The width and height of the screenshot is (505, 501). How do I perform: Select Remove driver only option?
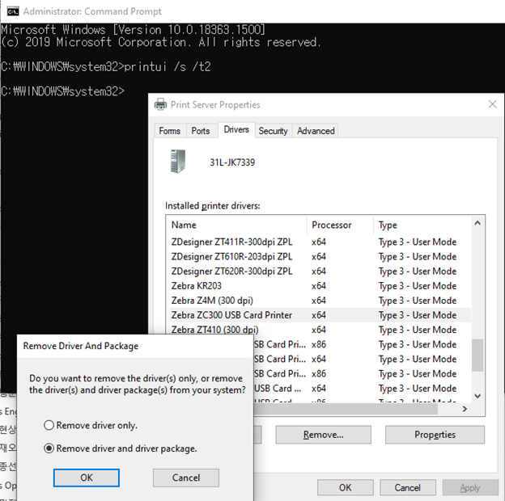pyautogui.click(x=49, y=425)
